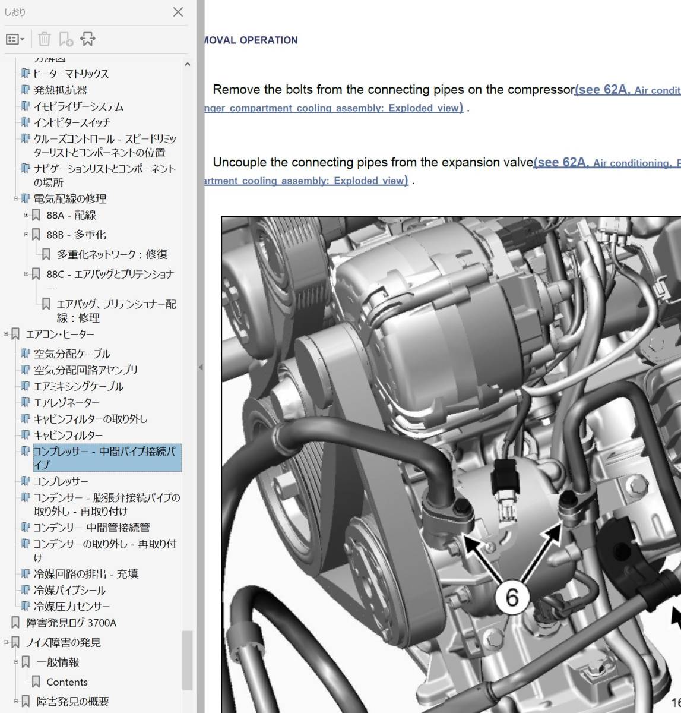
Task: Click the delete bookmark trash icon
Action: pos(45,39)
